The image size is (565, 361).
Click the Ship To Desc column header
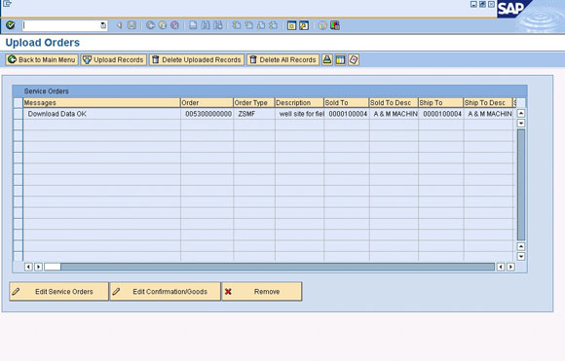488,102
